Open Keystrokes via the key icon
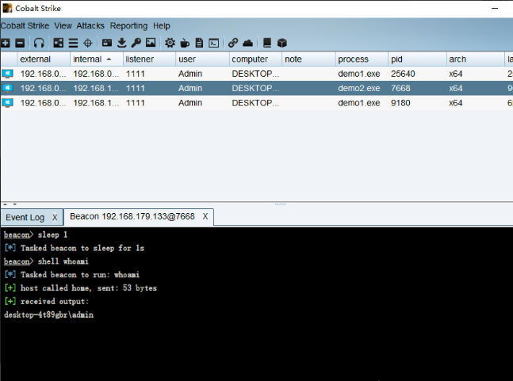 [136, 43]
